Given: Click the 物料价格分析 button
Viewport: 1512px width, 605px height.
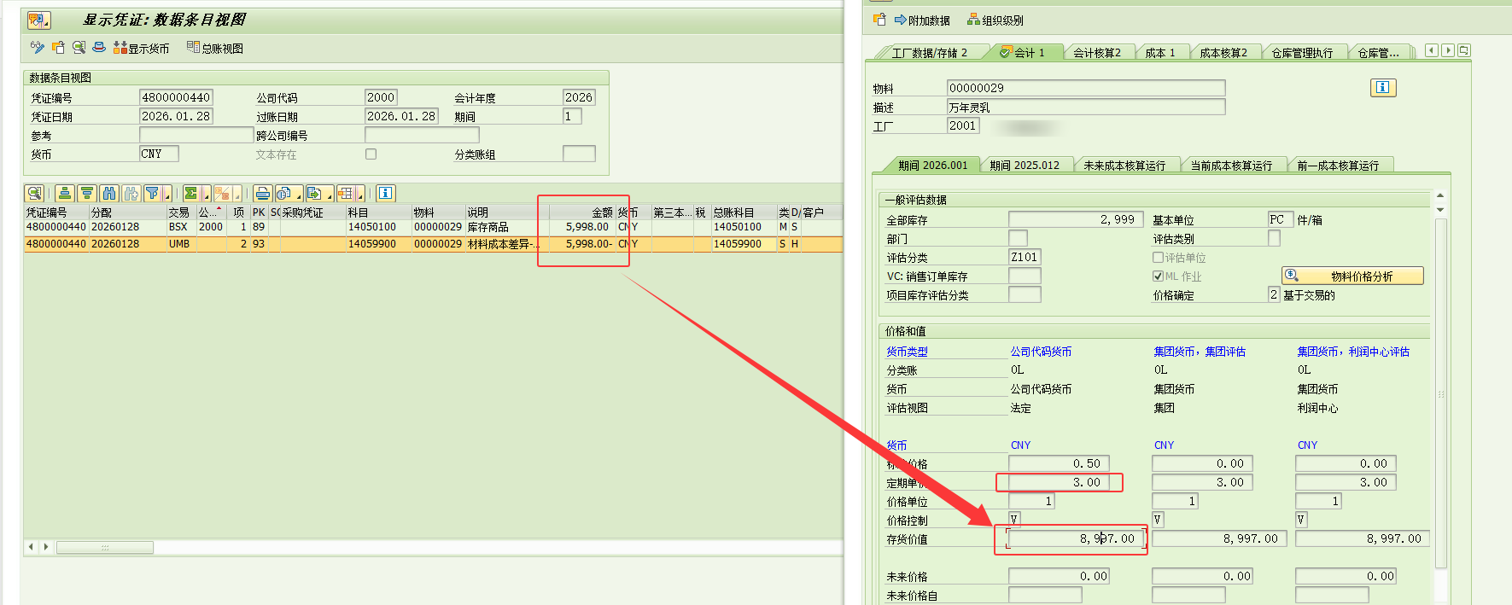Looking at the screenshot, I should coord(1352,276).
